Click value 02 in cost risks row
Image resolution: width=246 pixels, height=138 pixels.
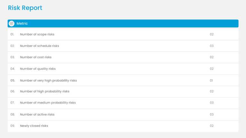pyautogui.click(x=212, y=57)
